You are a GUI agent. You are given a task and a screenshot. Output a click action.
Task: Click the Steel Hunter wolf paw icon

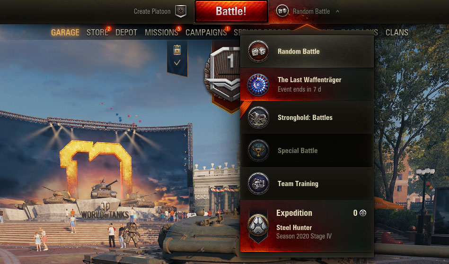point(258,225)
